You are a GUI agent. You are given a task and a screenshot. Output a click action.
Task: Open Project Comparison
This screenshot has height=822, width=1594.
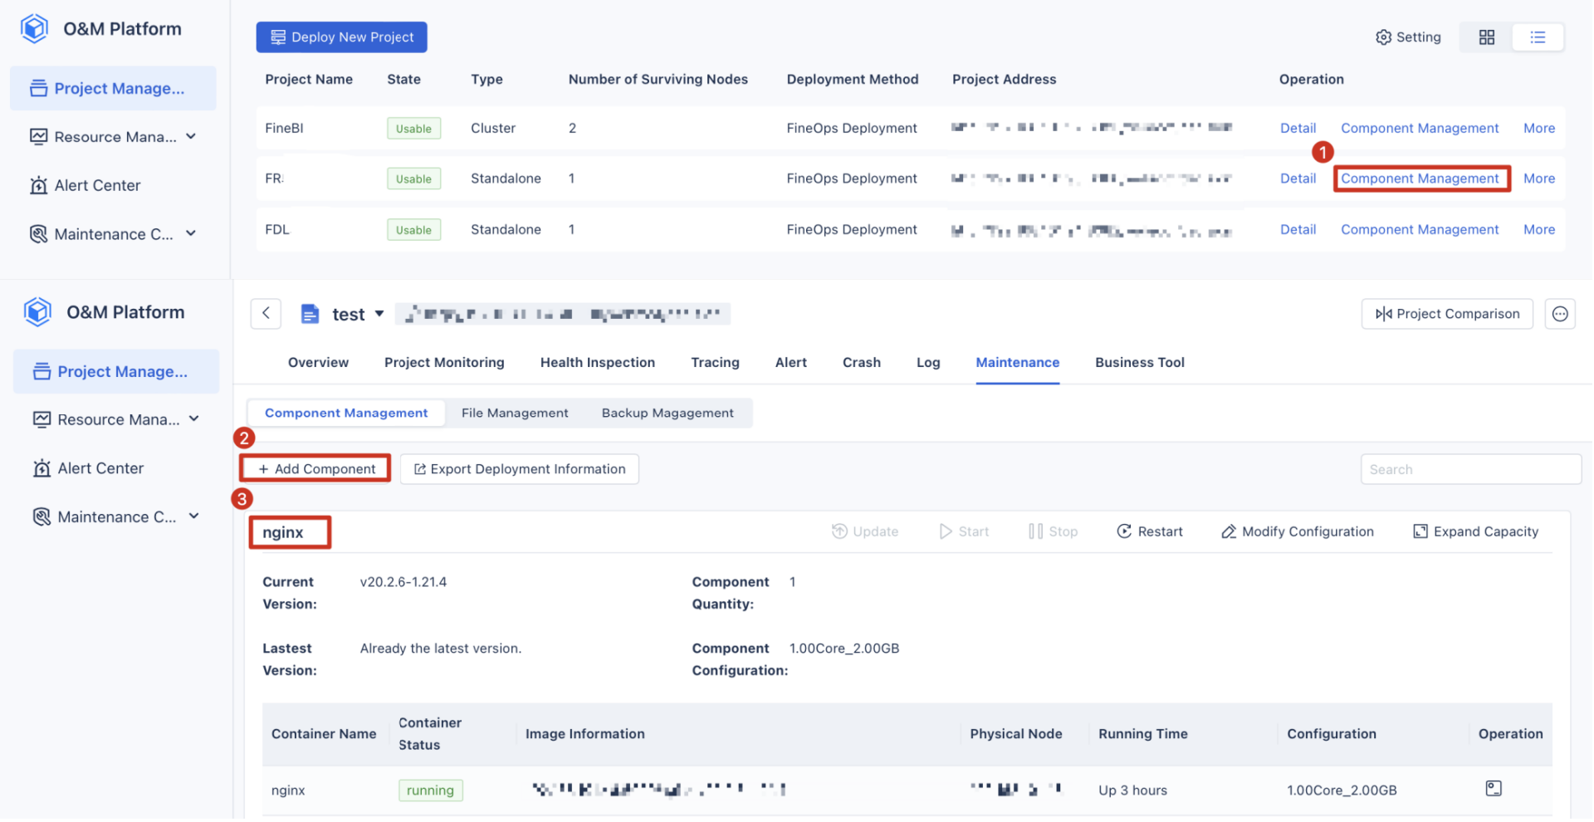1446,314
